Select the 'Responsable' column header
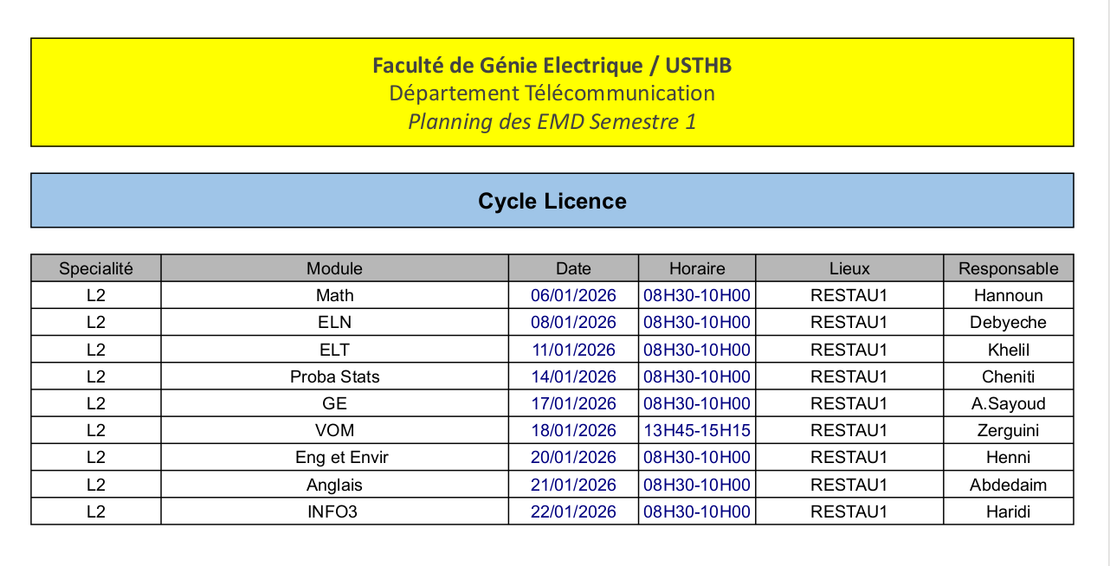Screen dimensions: 1110x566 coord(1008,268)
